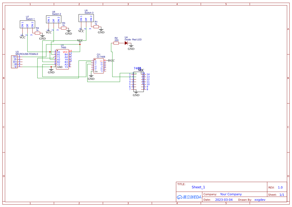
Task: Select resistor R2 220
Action: (x=116, y=43)
